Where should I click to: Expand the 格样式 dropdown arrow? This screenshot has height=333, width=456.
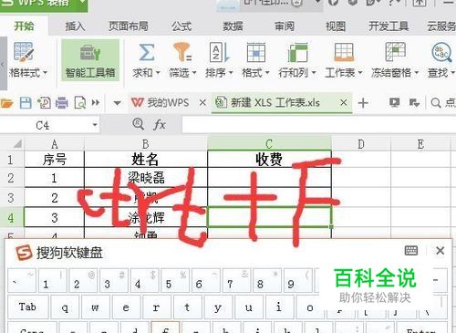coord(45,73)
